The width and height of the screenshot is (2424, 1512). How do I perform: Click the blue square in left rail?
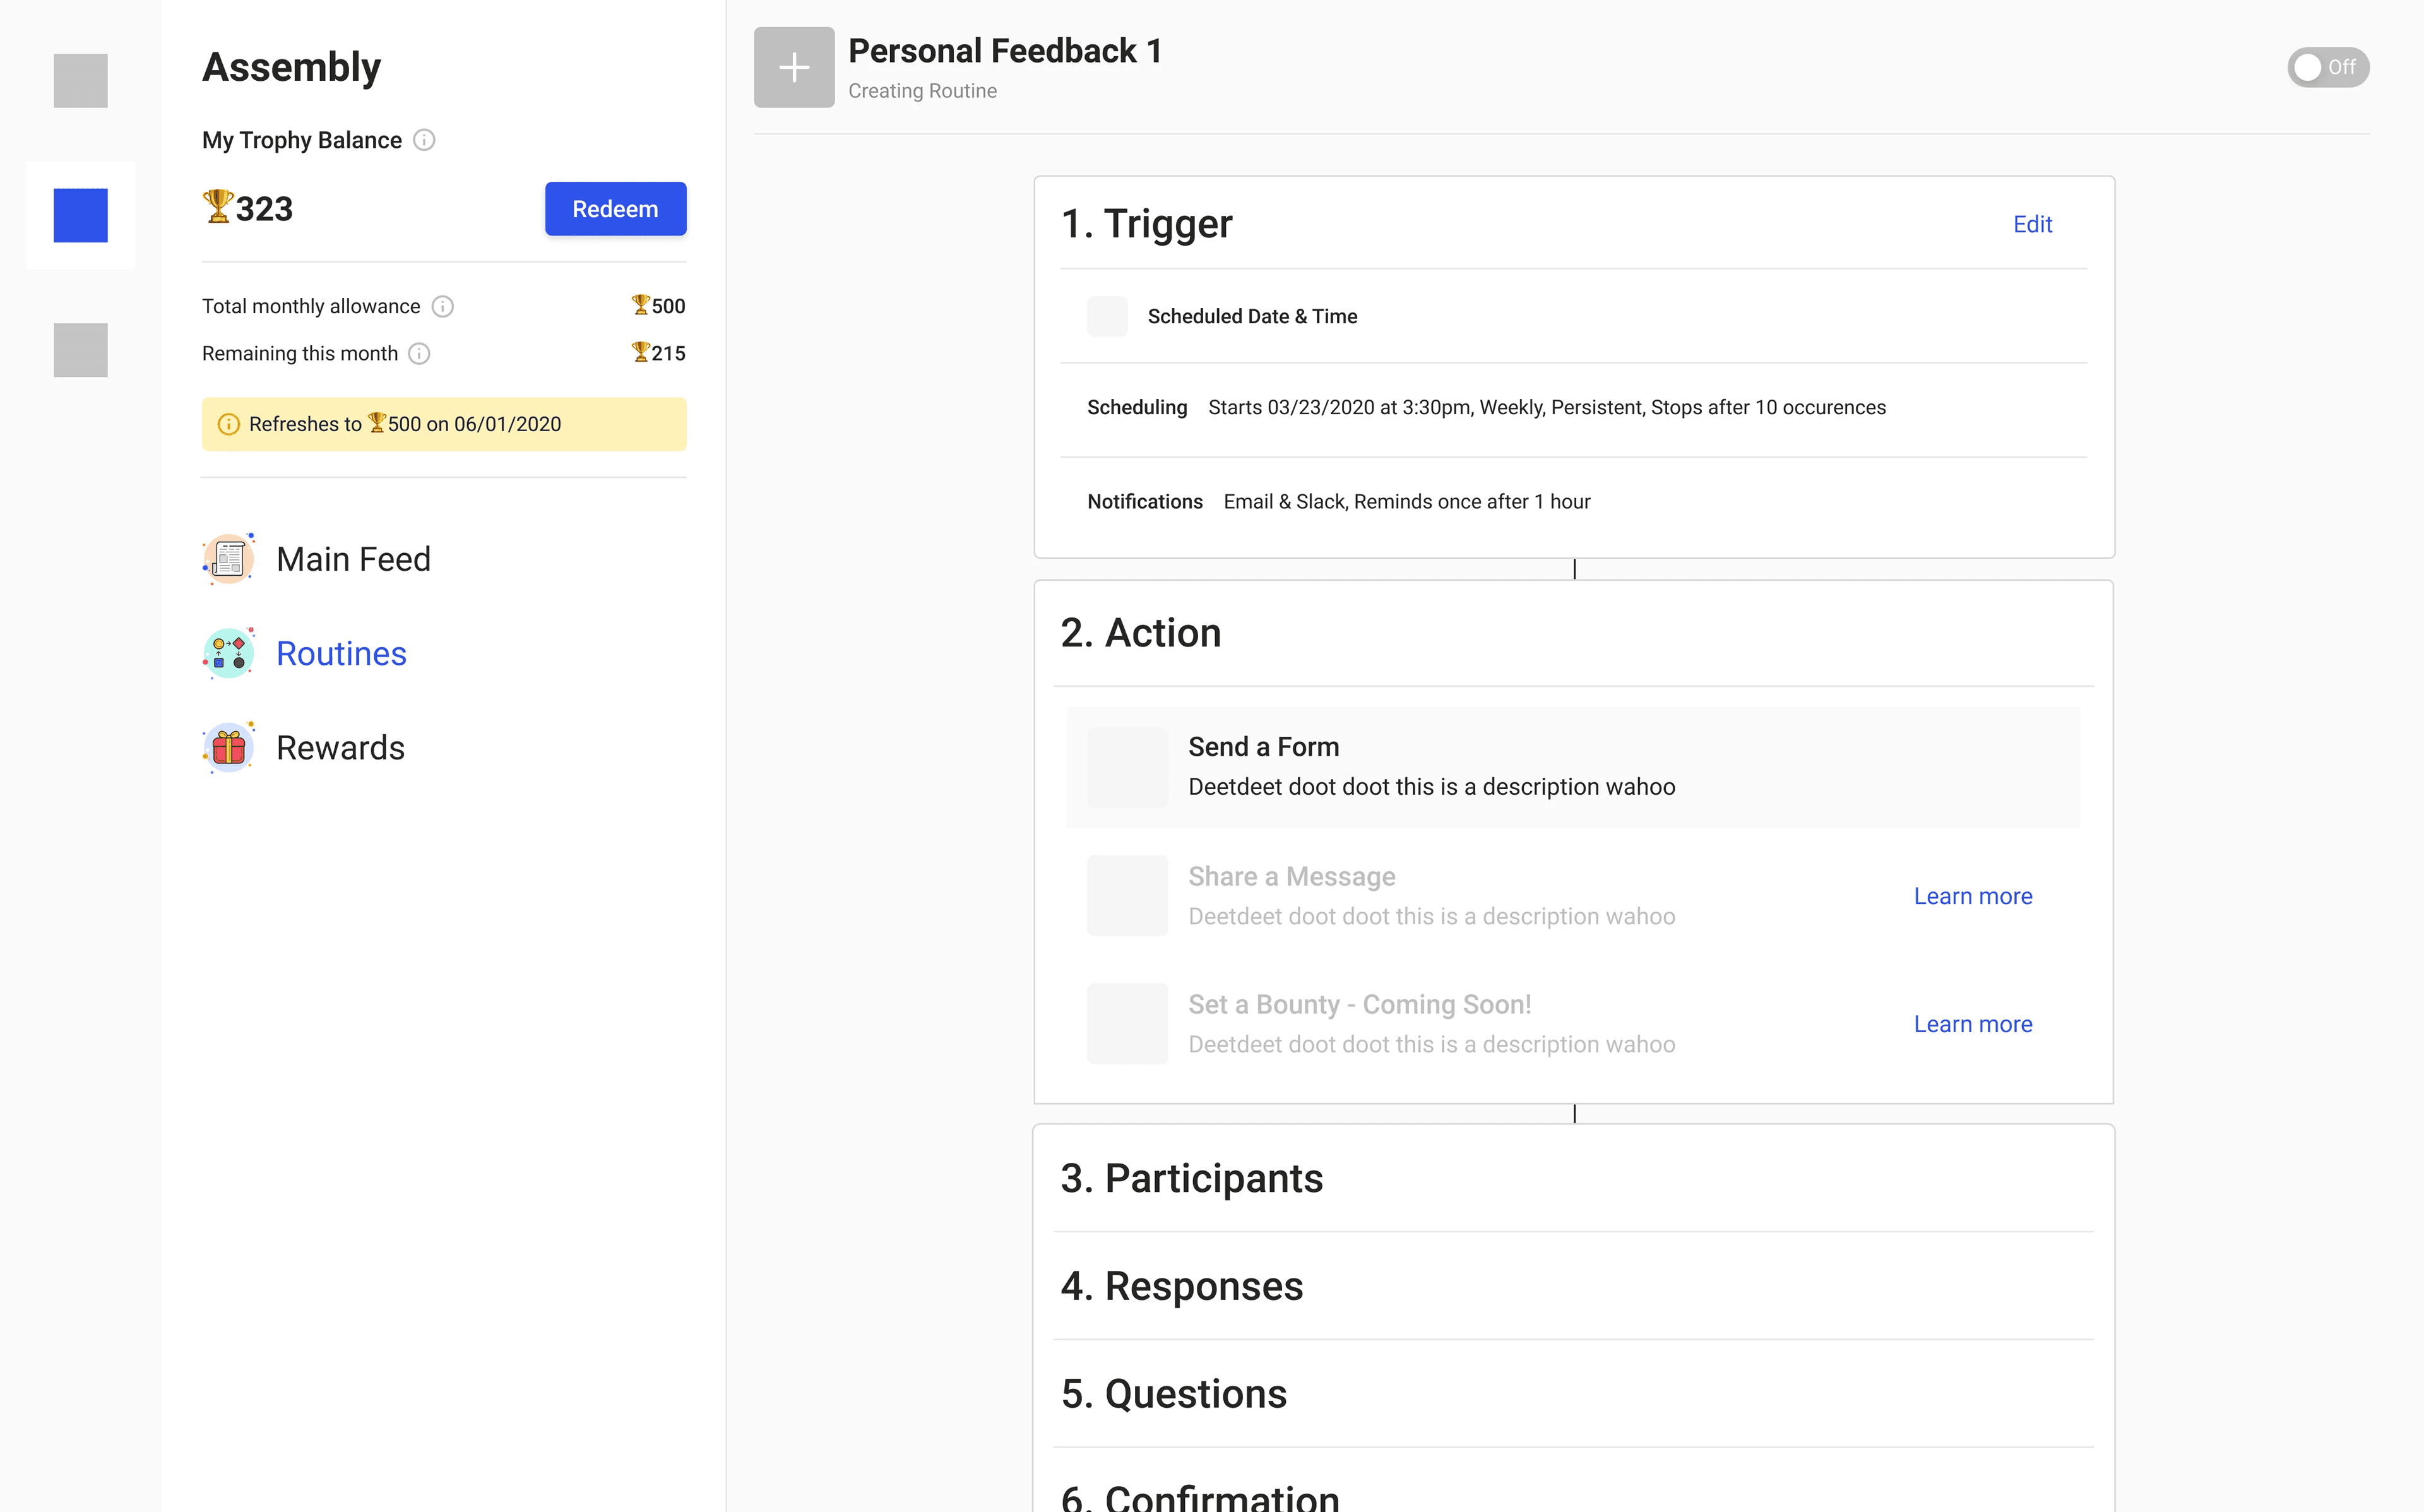(x=80, y=215)
